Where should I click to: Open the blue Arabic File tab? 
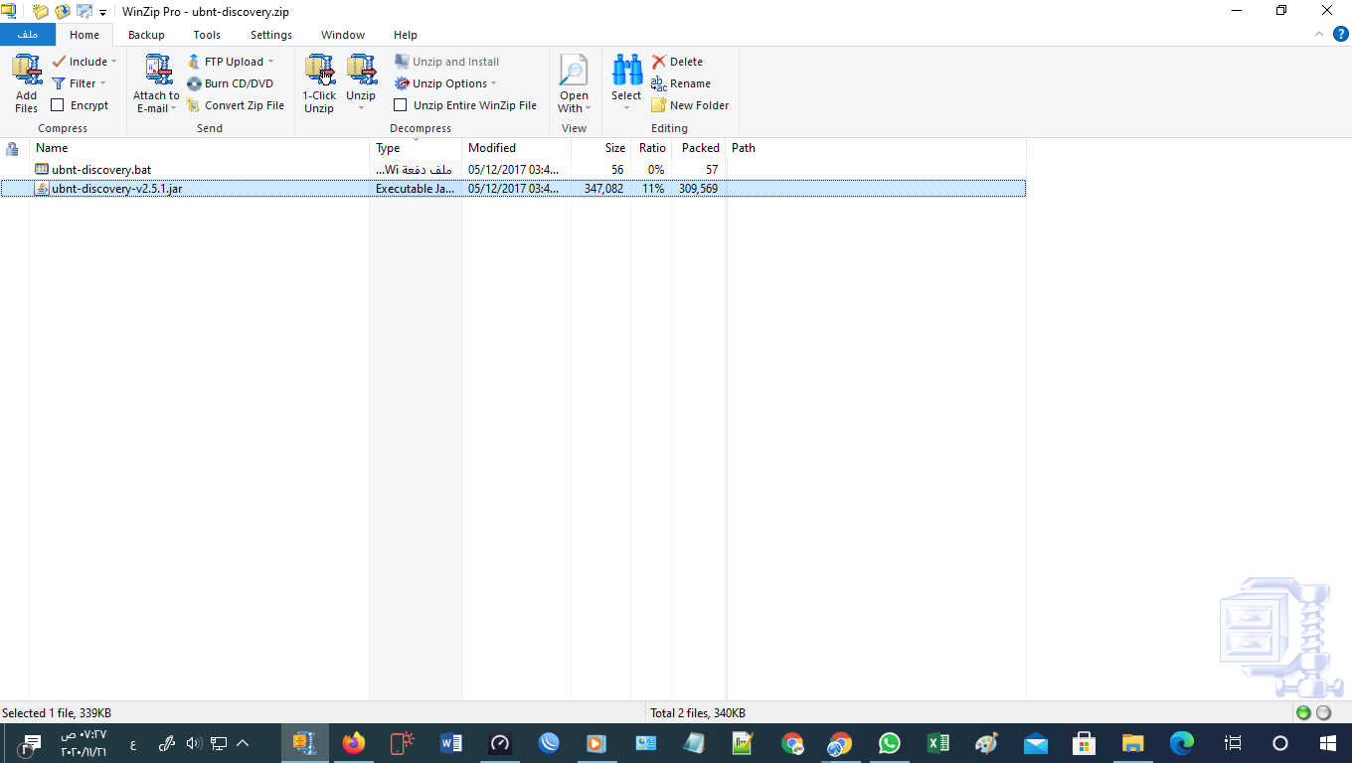[28, 35]
